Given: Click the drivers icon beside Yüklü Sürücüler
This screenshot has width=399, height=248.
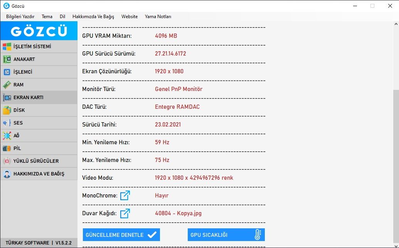Looking at the screenshot, I should pos(7,161).
